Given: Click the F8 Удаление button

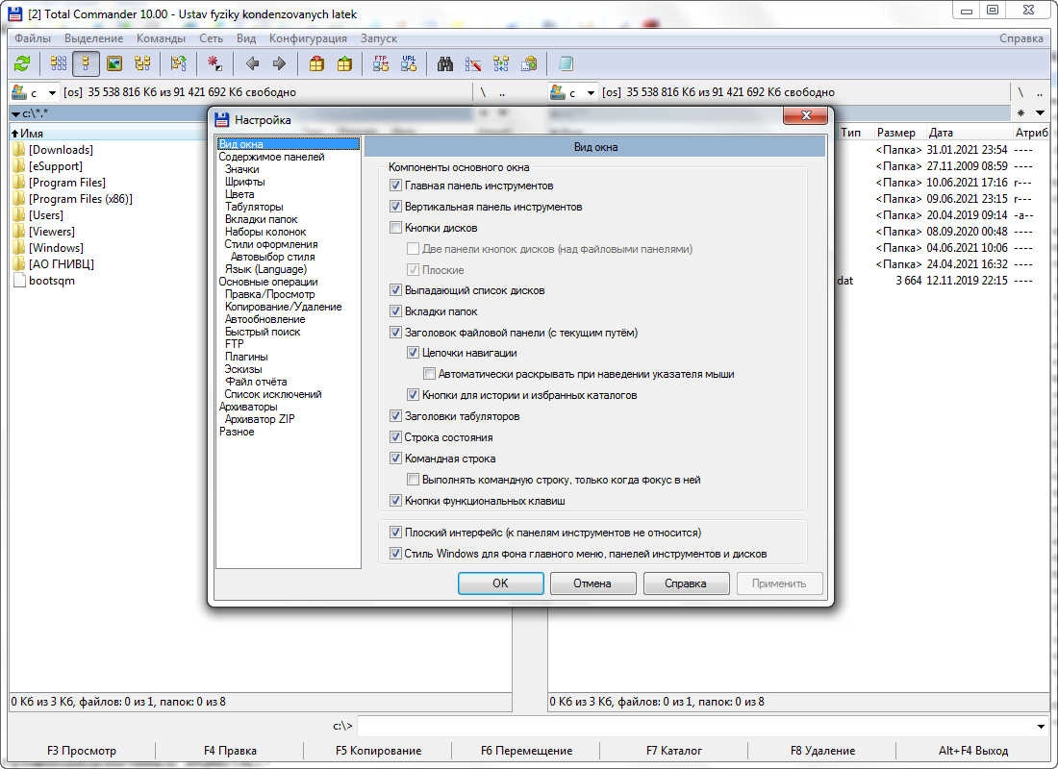Looking at the screenshot, I should click(x=822, y=750).
